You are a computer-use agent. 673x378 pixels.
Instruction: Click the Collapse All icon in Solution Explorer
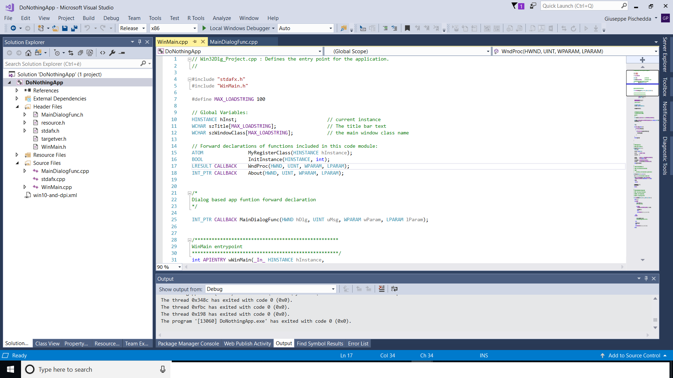pos(80,53)
